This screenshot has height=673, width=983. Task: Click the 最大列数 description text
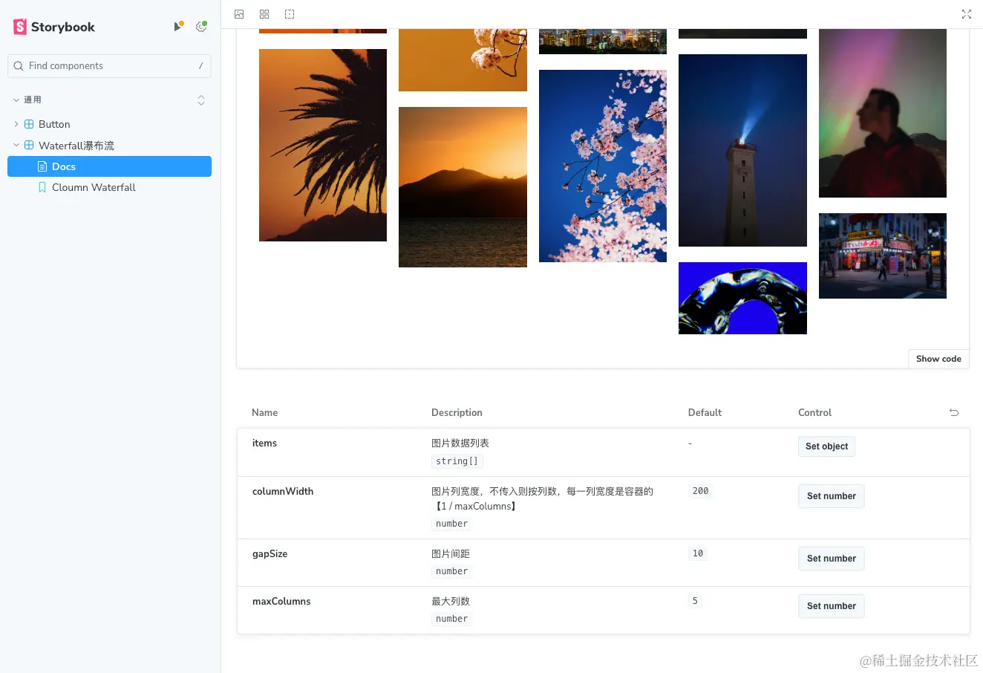(451, 602)
